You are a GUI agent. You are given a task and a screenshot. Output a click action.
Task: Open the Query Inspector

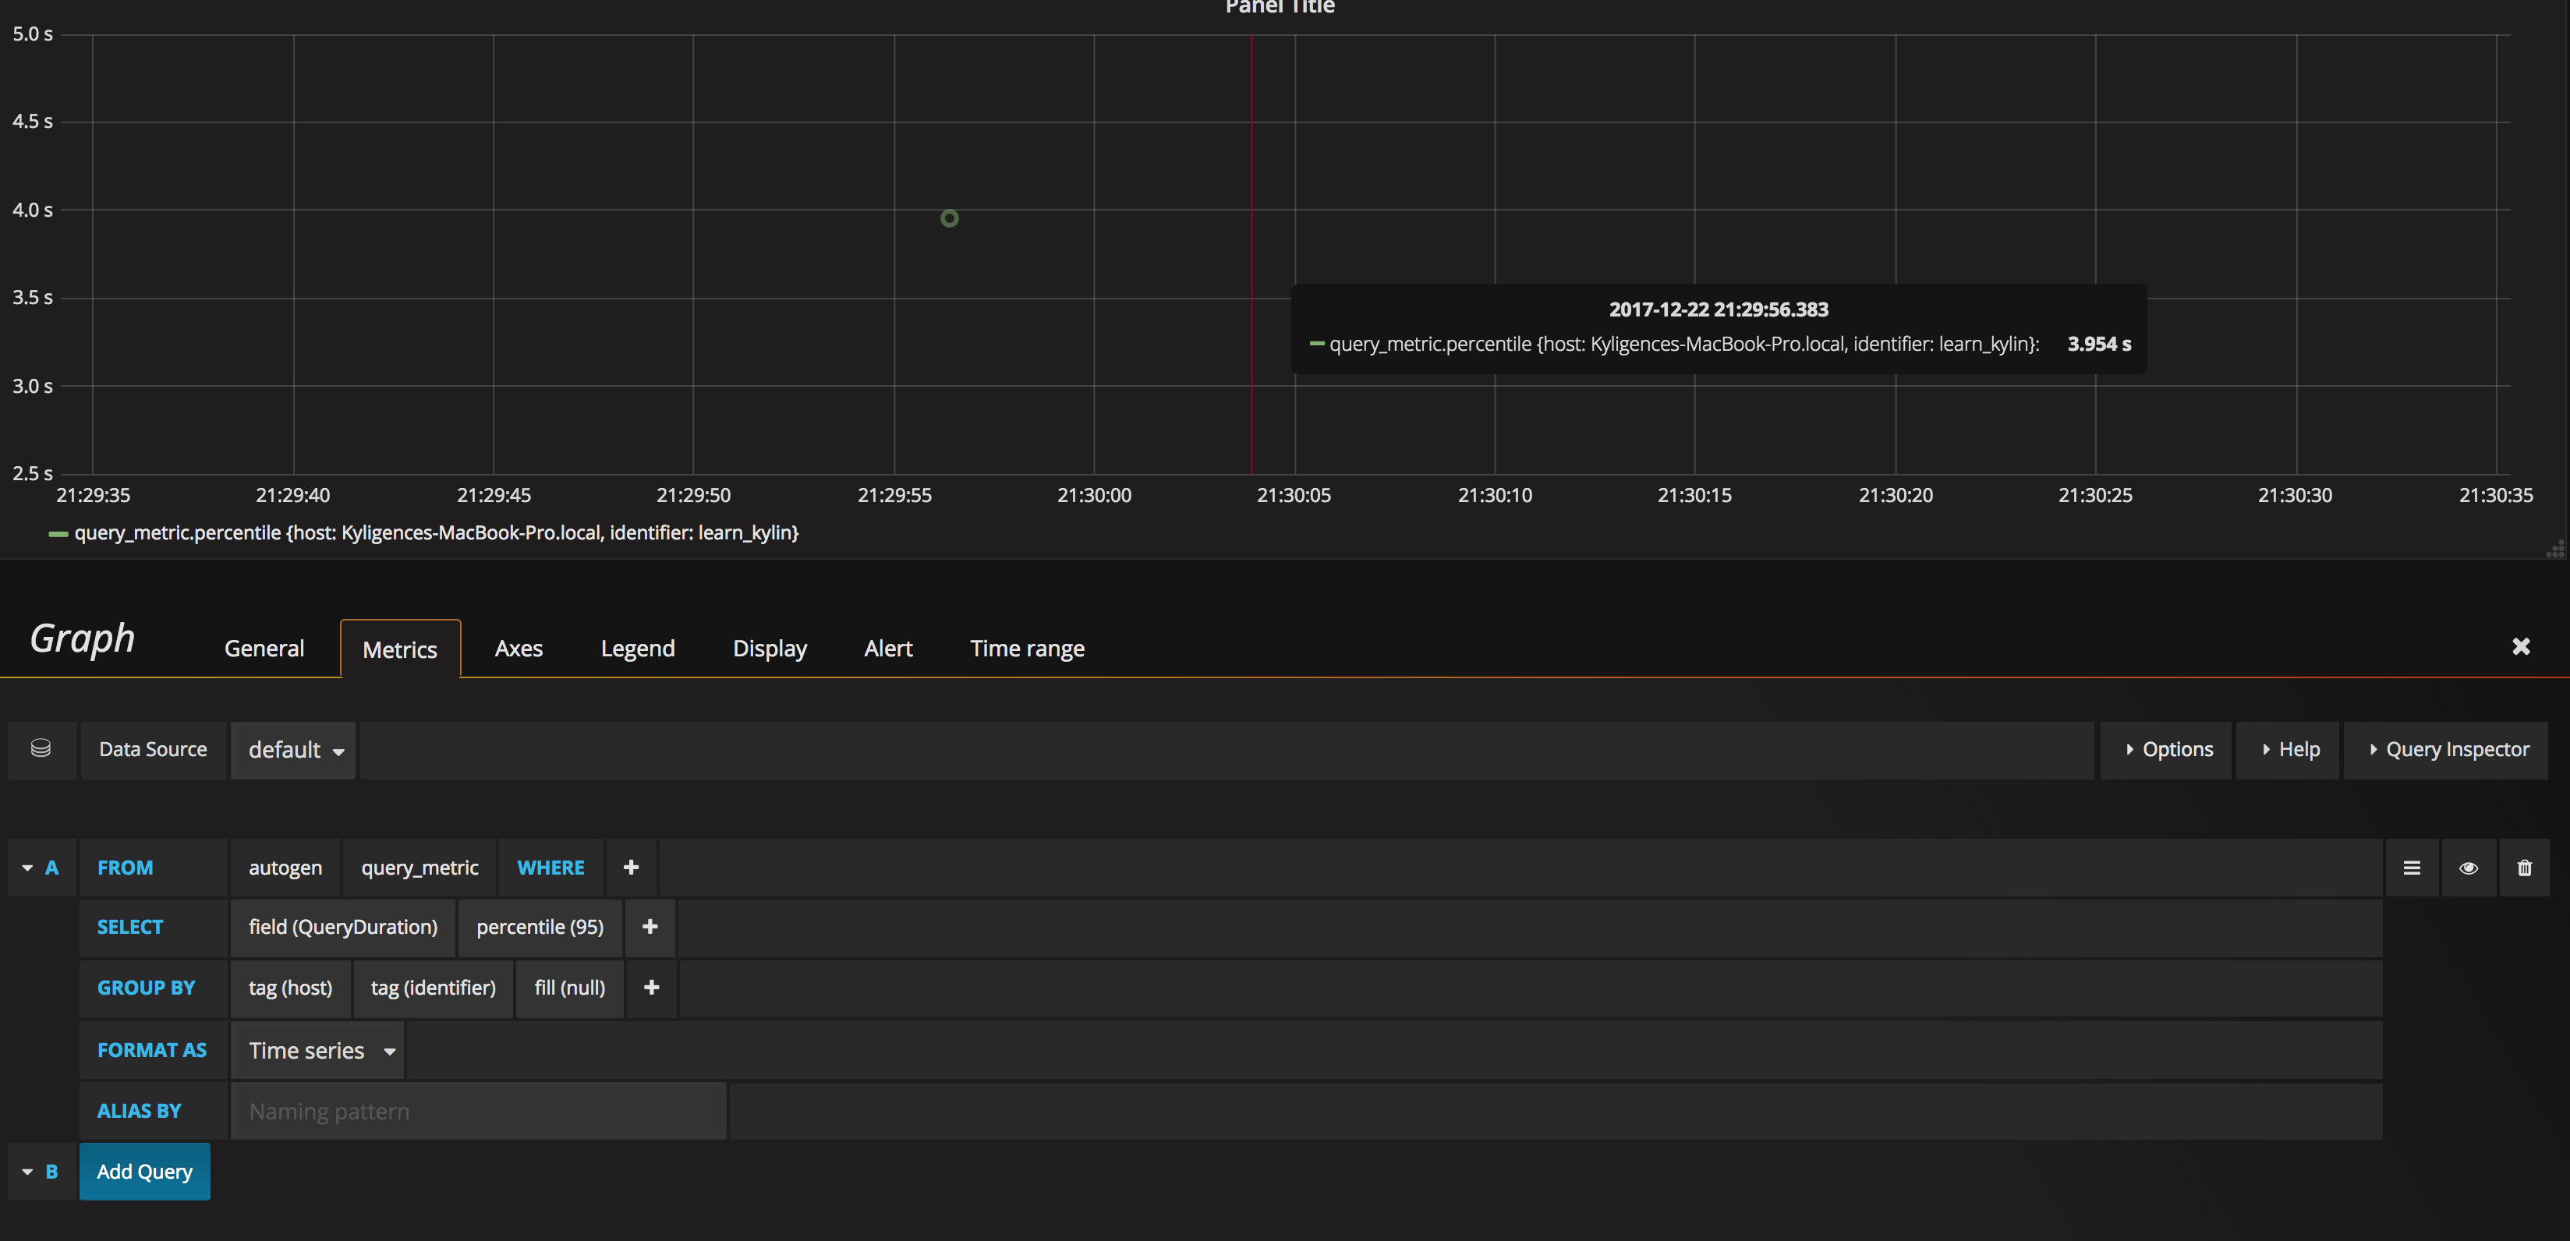click(2446, 749)
